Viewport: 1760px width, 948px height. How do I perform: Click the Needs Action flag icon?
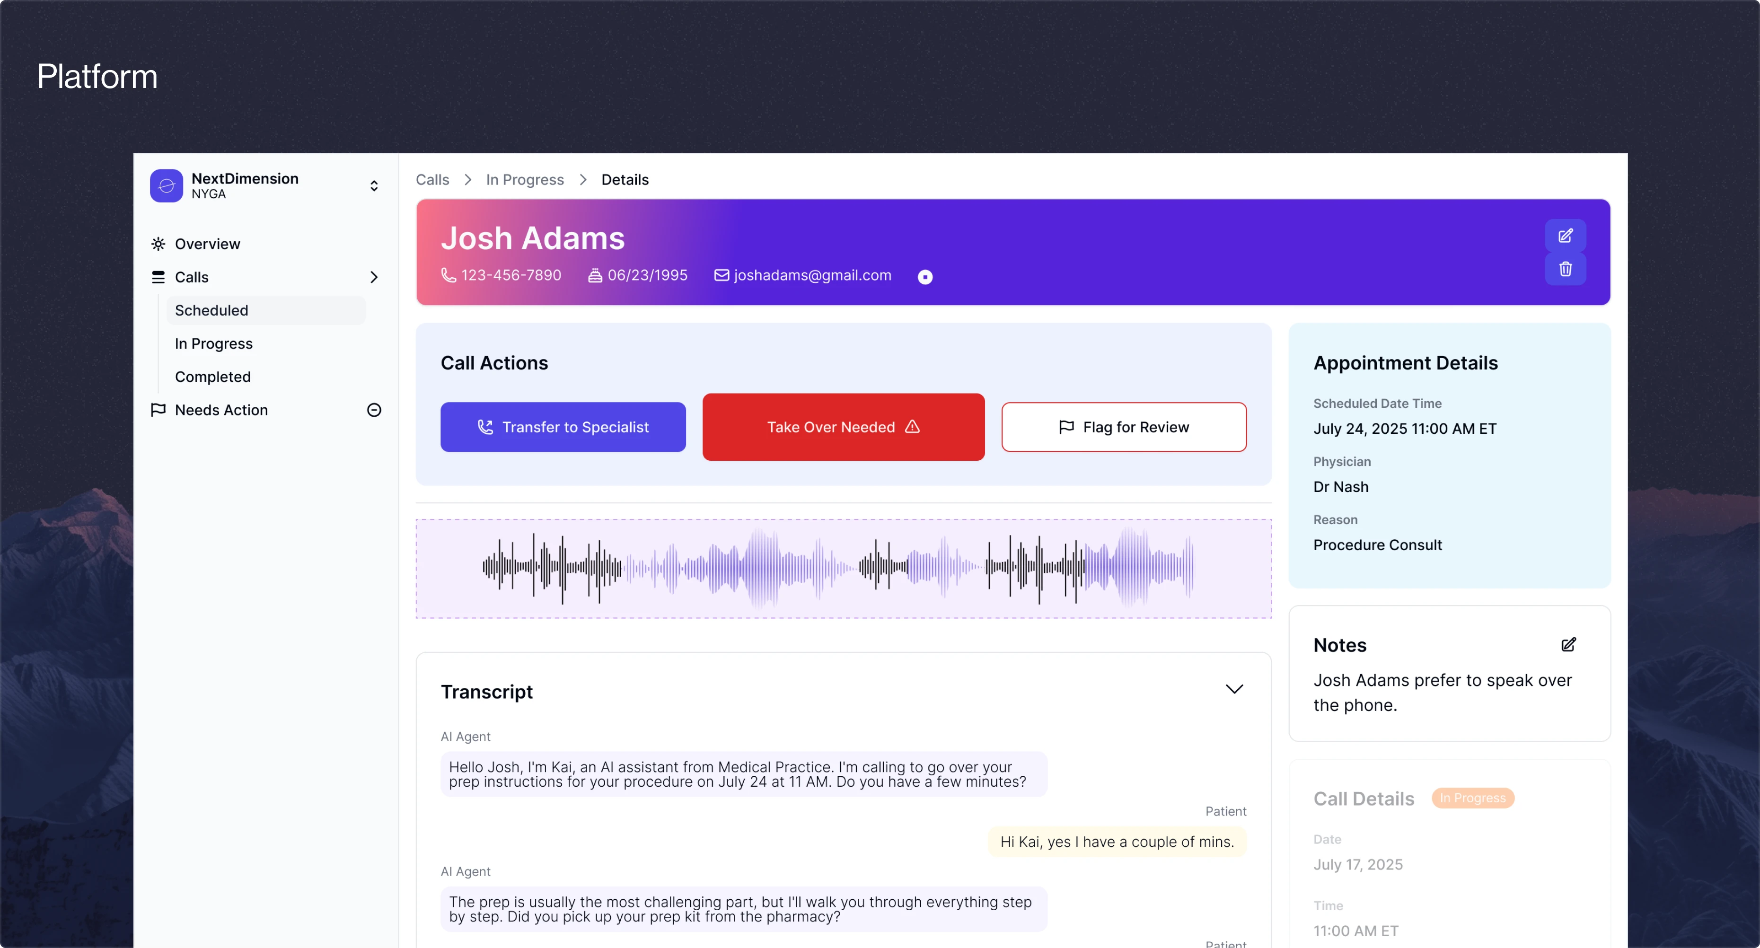click(158, 410)
